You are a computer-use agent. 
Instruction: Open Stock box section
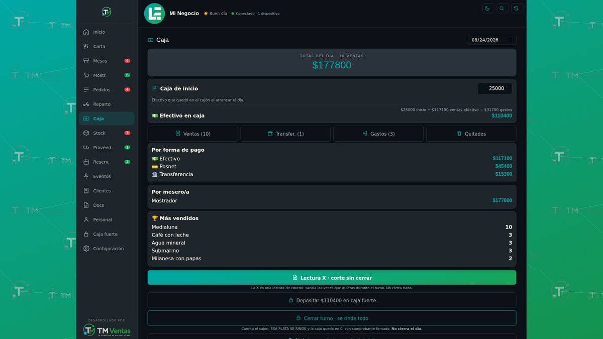coord(107,133)
